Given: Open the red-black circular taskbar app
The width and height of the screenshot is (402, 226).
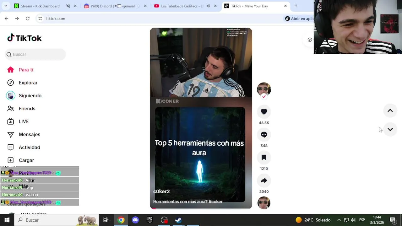Looking at the screenshot, I should click(164, 220).
